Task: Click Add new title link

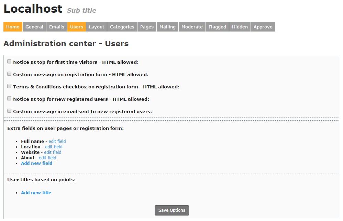Action: pos(36,193)
